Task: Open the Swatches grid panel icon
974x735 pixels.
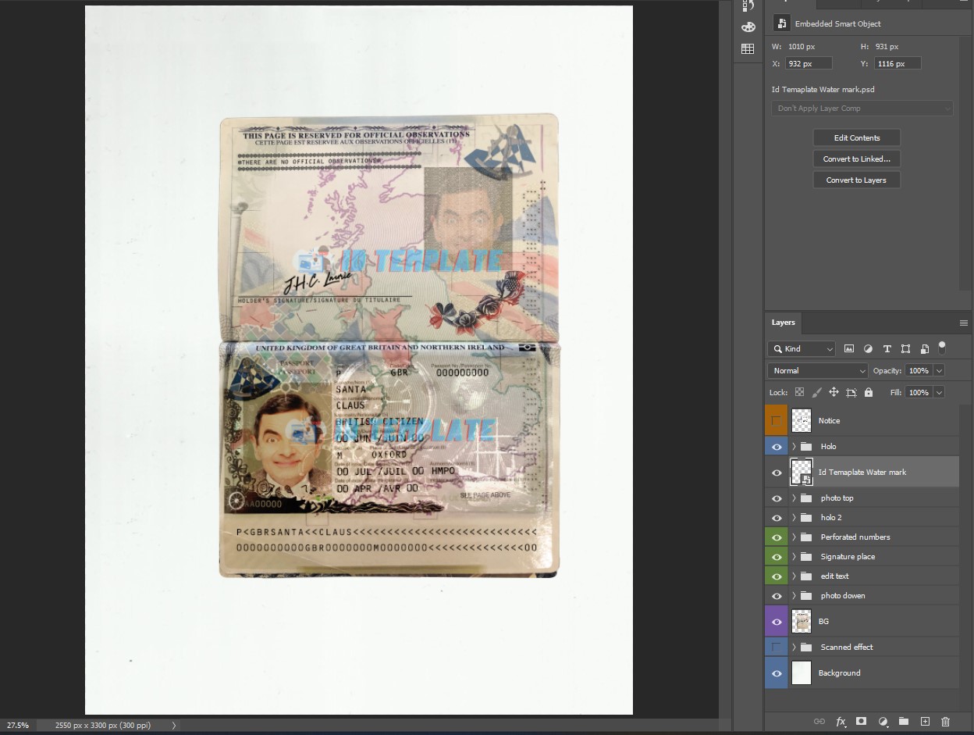Action: tap(748, 48)
